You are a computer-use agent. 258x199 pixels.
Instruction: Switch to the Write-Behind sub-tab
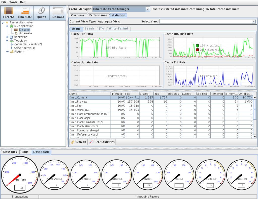(118, 29)
